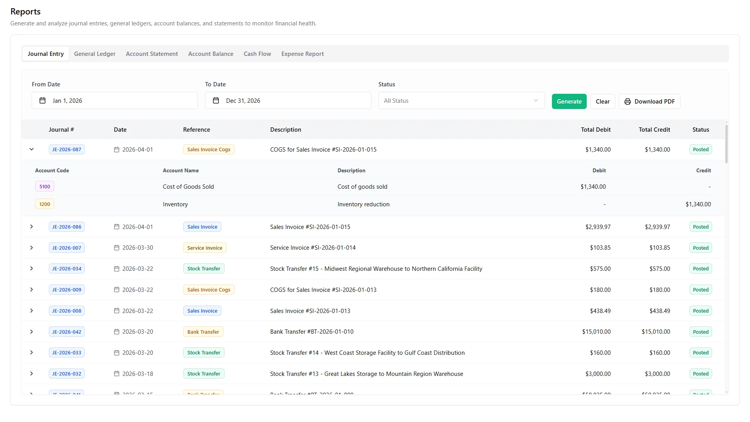
Task: Click the JE-2026-032 journal number badge
Action: tap(67, 374)
